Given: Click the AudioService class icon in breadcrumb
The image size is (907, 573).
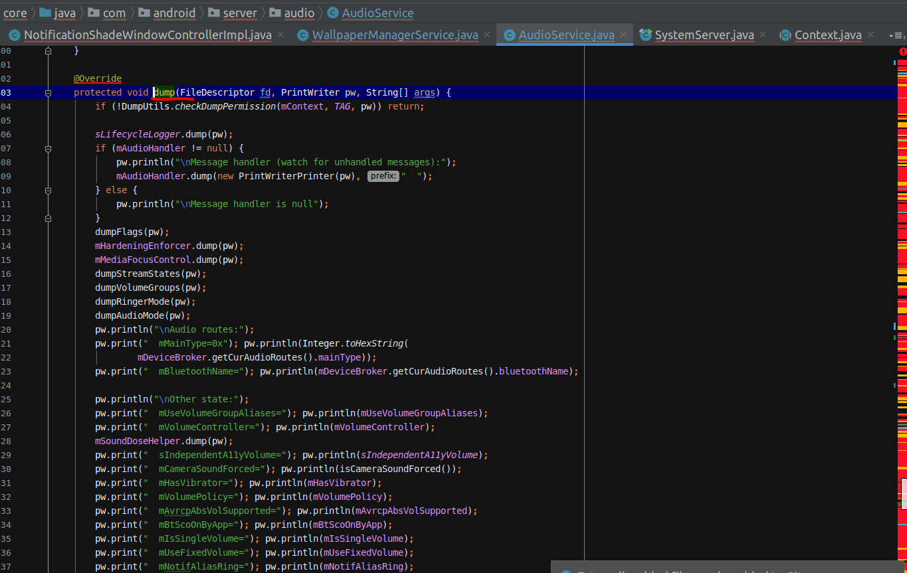Looking at the screenshot, I should 332,13.
